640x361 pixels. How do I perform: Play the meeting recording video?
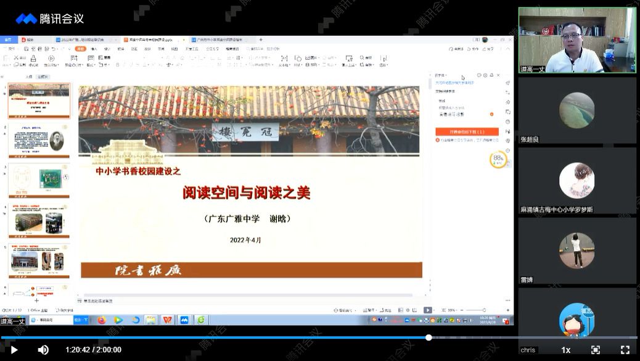coord(14,350)
